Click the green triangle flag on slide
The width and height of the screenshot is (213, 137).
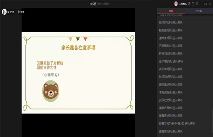tap(78, 39)
